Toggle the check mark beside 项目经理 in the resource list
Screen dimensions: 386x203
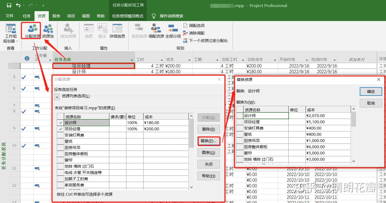(60, 129)
